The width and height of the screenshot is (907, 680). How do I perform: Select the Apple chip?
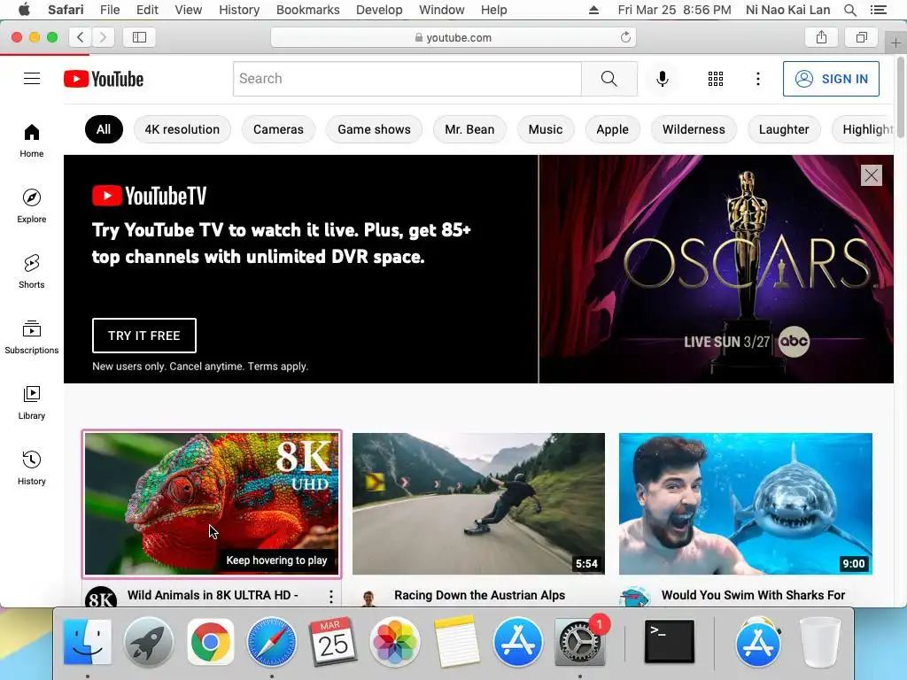(x=613, y=129)
